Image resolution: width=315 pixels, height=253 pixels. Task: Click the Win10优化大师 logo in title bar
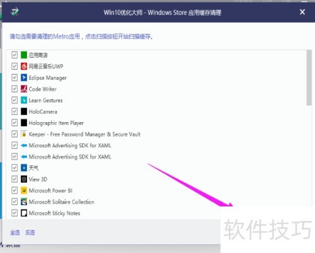click(15, 12)
